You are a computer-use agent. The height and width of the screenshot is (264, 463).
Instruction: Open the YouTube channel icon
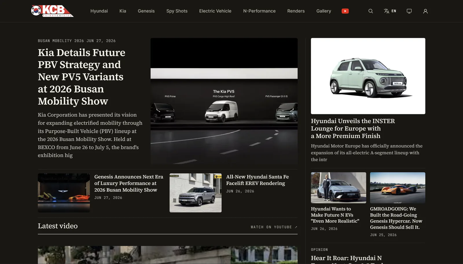tap(345, 11)
